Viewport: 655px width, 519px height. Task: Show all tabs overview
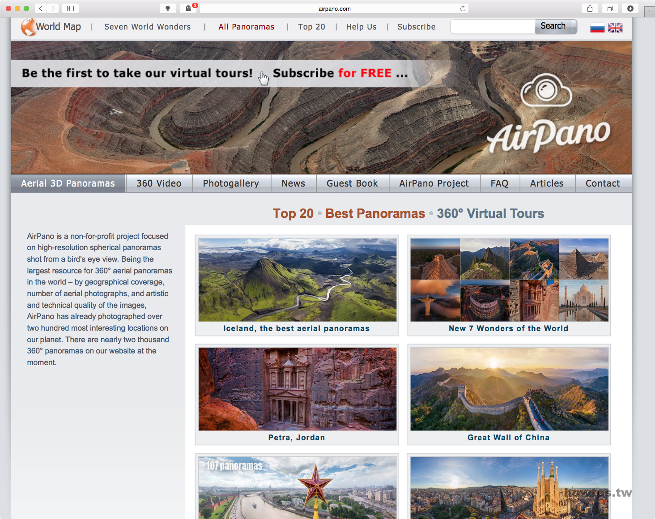tap(610, 9)
